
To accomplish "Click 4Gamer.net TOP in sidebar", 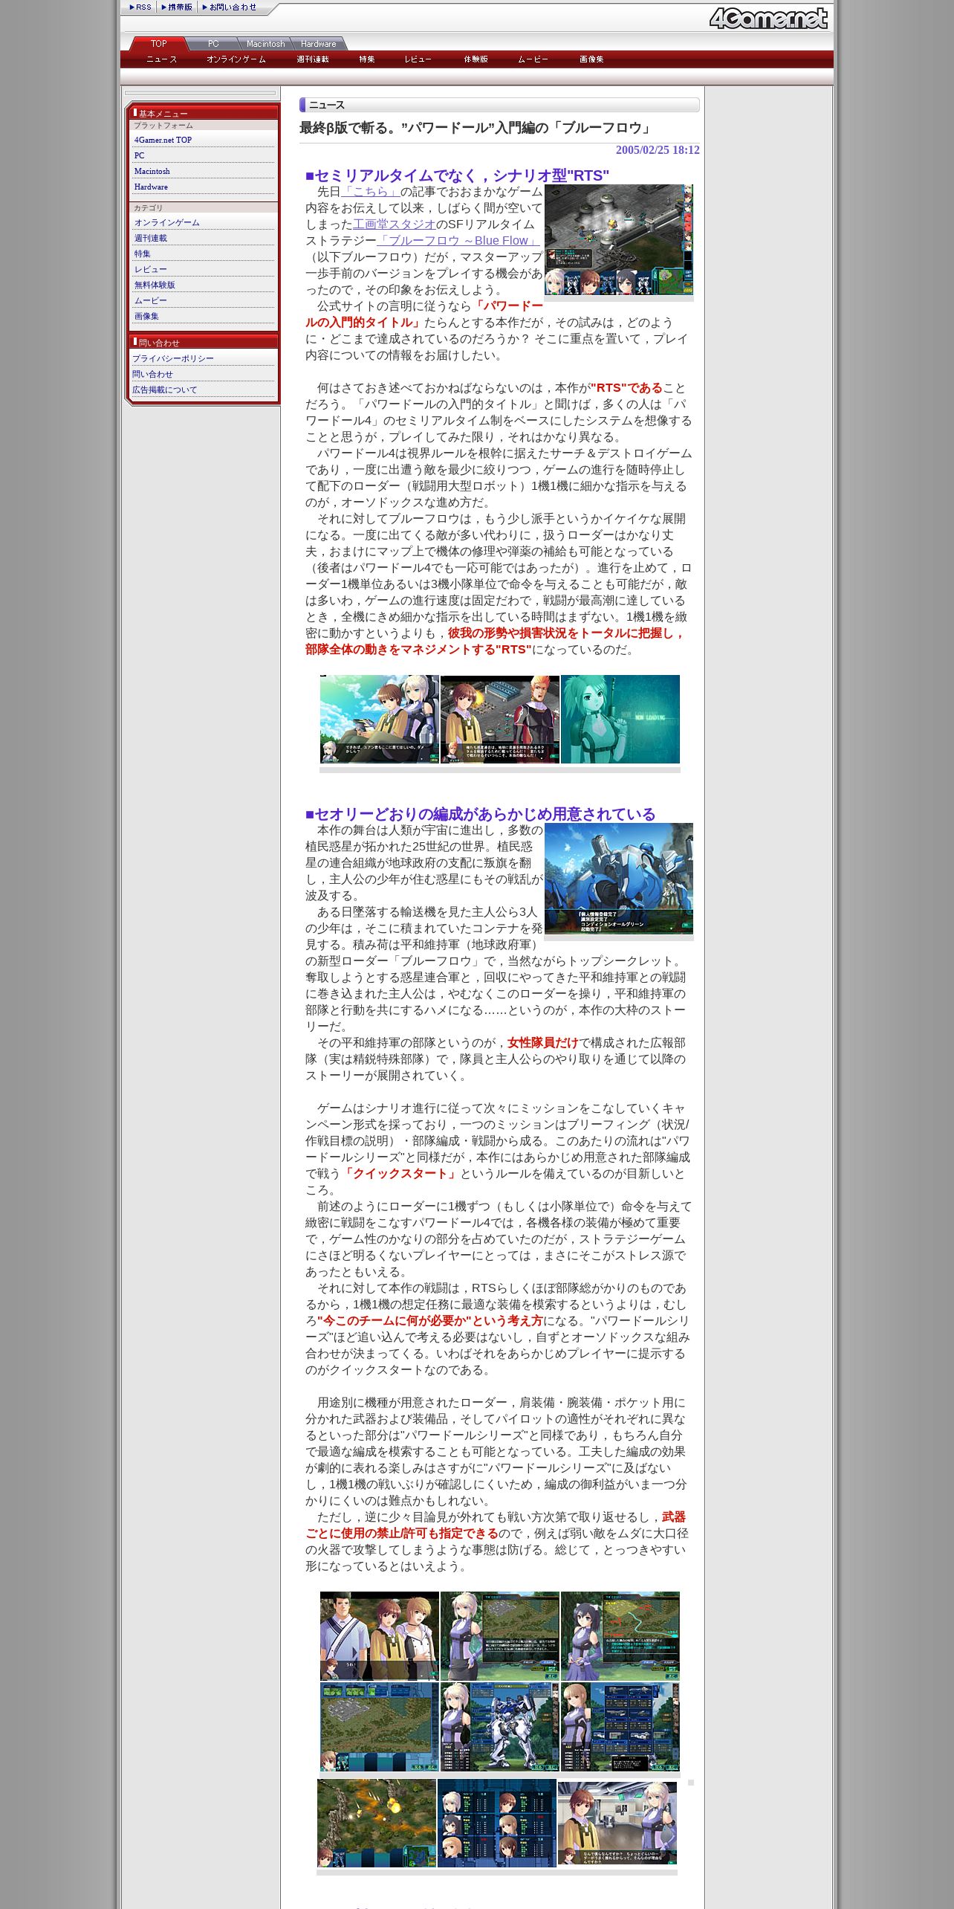I will 163,140.
